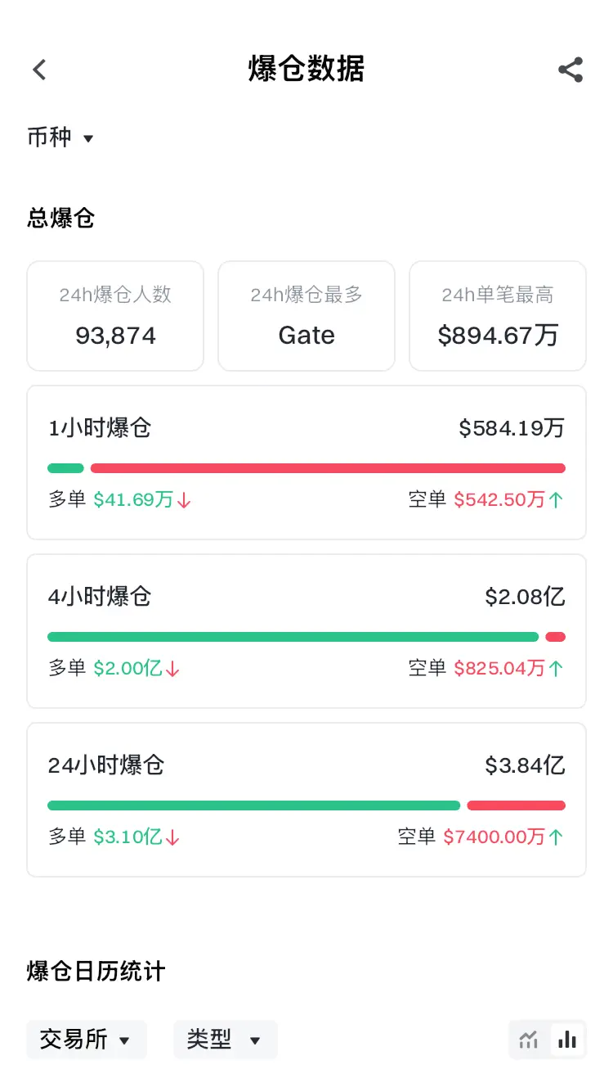Screen dimensions: 613x1092
Task: Tap the 24h单笔最高 card
Action: (498, 316)
